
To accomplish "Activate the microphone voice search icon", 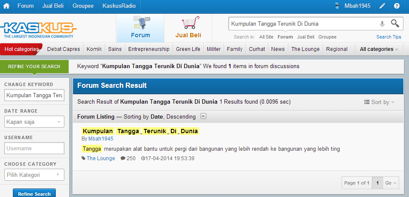I will (382, 24).
